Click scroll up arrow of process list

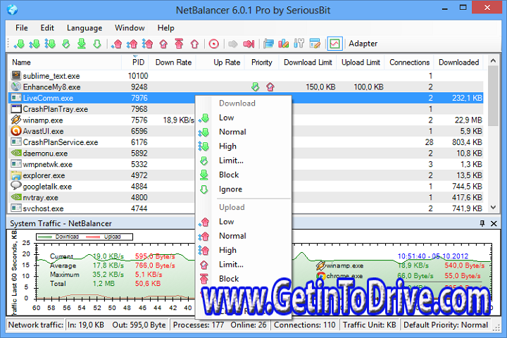493,61
